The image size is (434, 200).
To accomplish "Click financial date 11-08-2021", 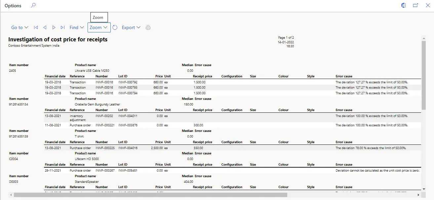I will pos(53,125).
